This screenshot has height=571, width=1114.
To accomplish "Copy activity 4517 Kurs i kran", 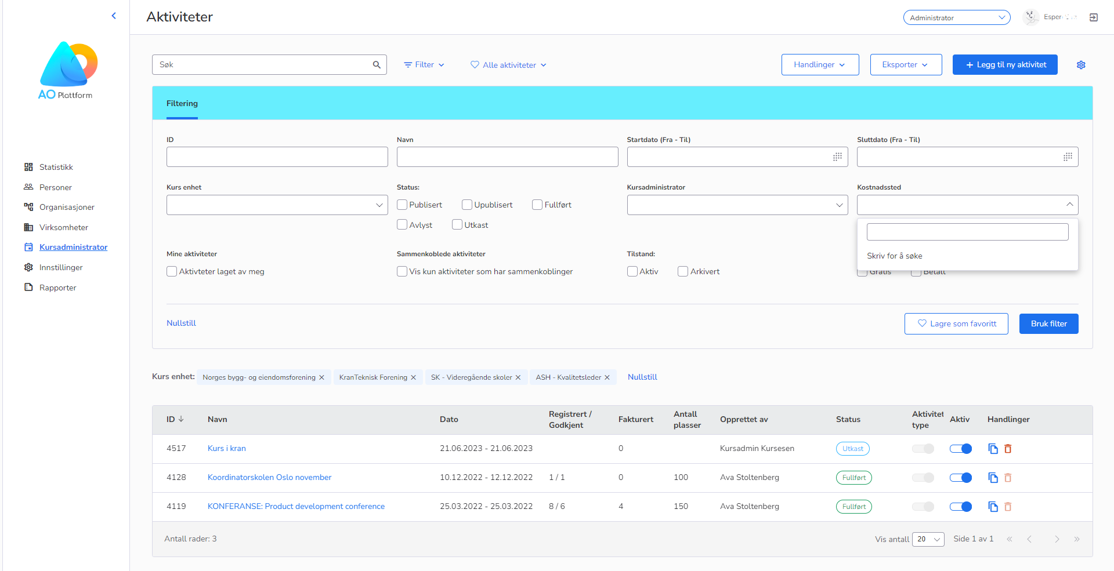I will click(x=993, y=449).
